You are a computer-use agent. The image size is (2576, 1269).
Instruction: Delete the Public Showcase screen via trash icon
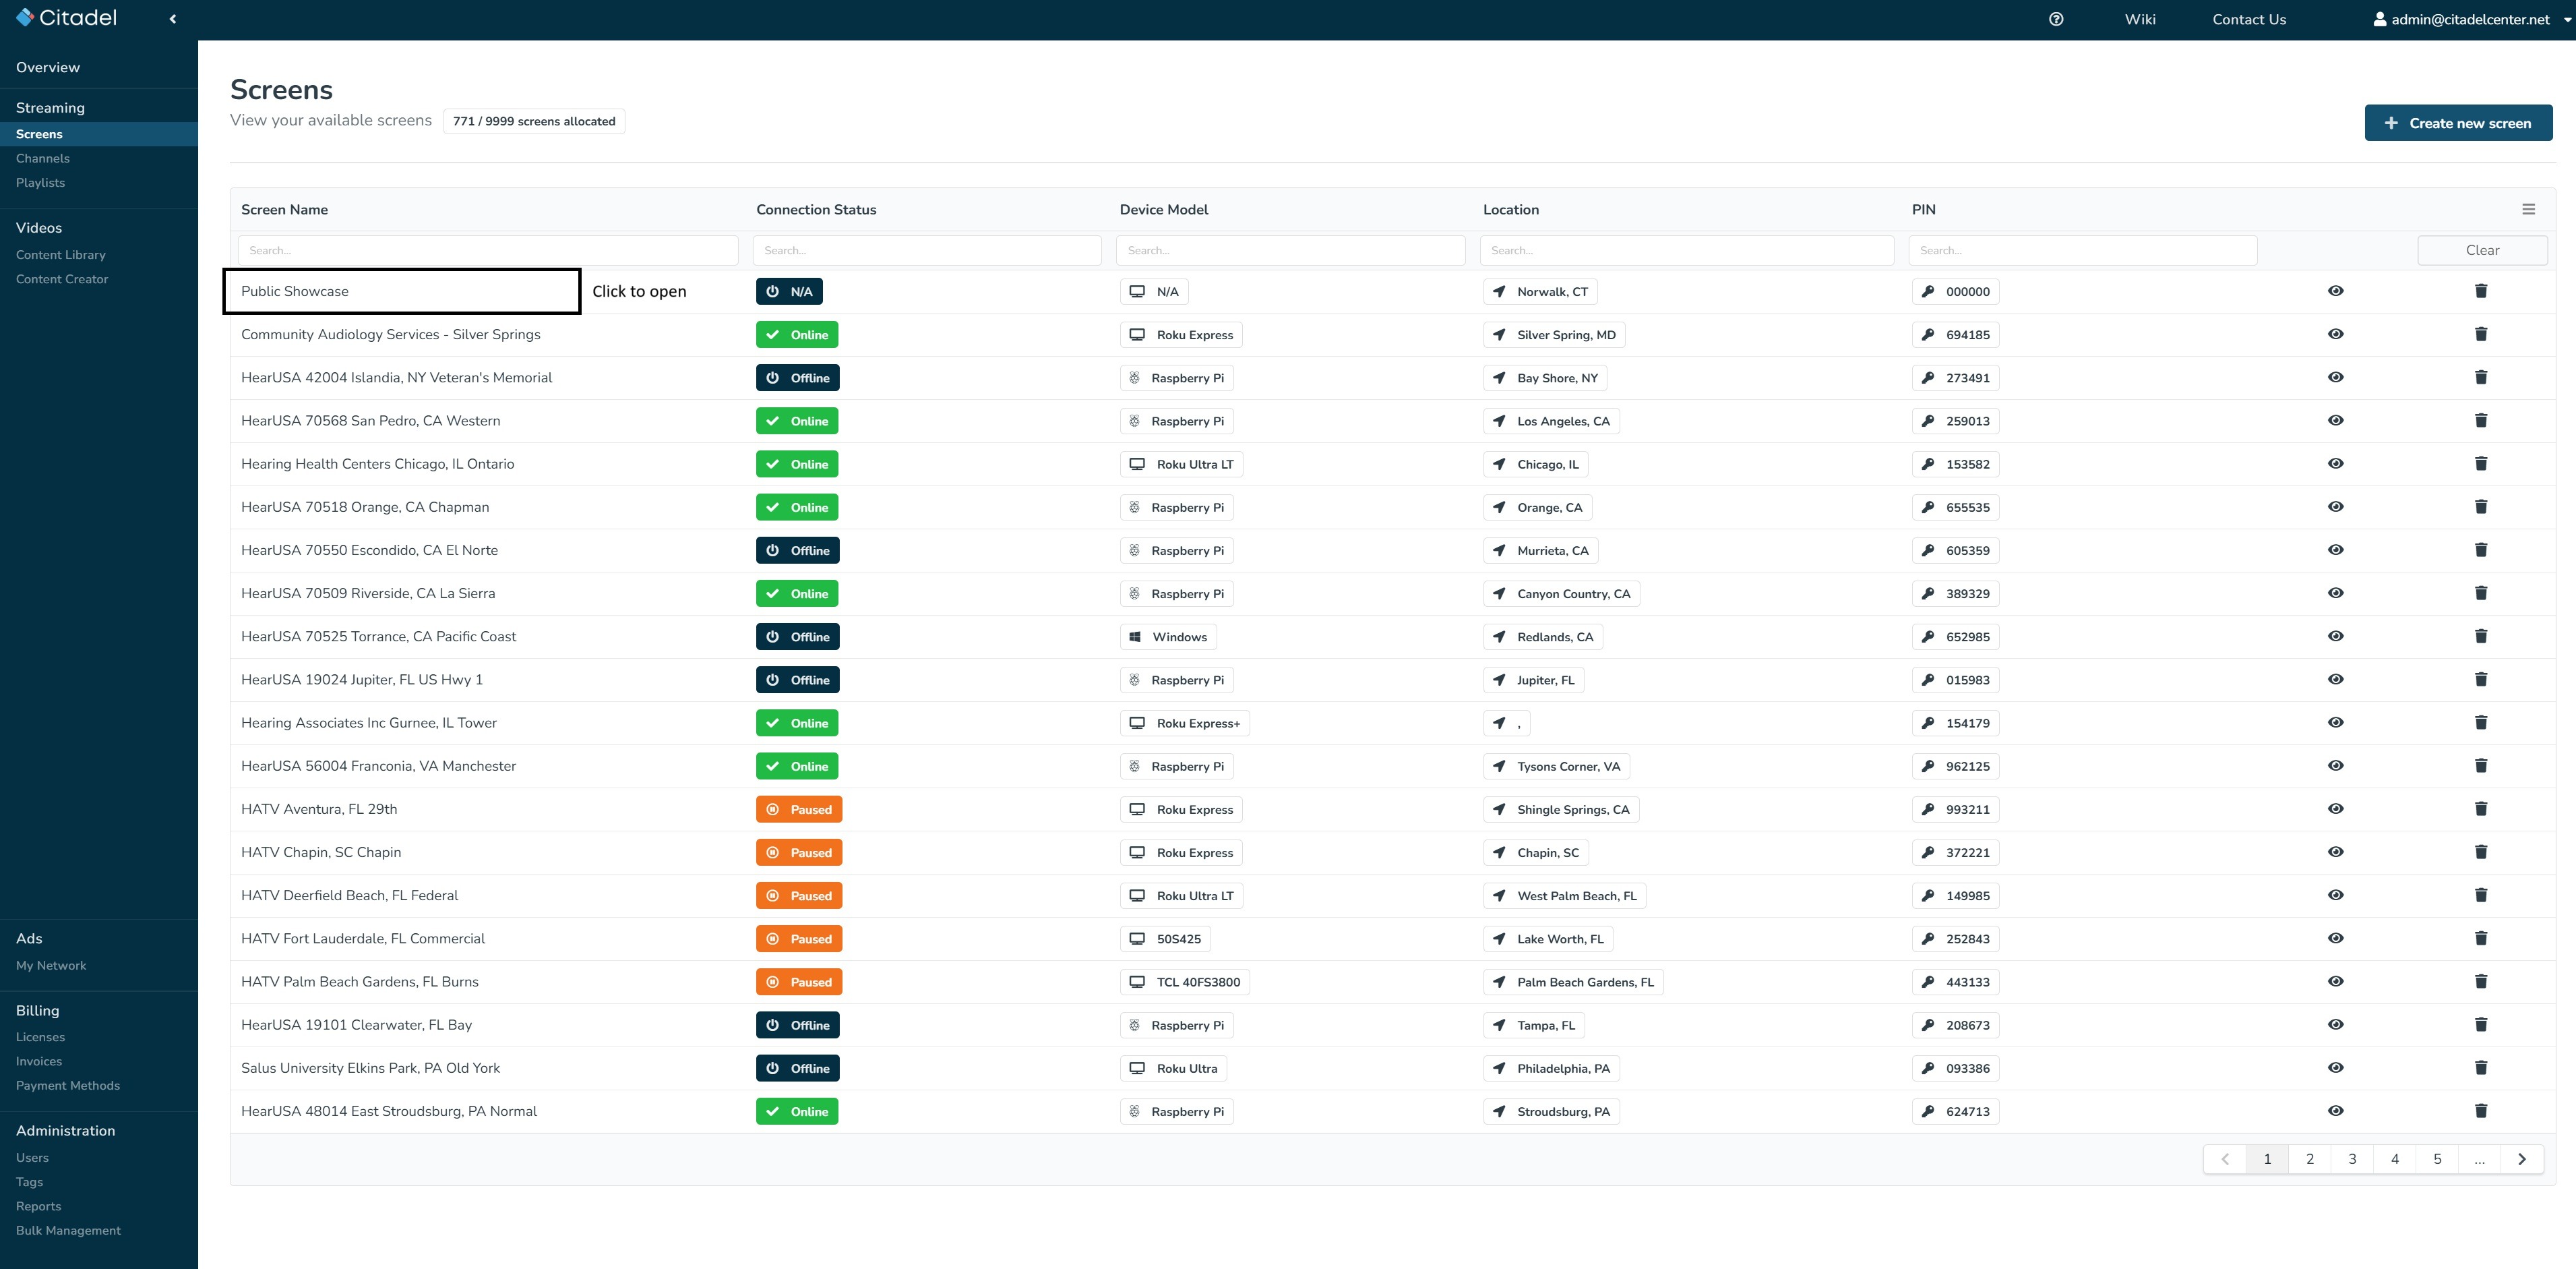click(x=2480, y=291)
